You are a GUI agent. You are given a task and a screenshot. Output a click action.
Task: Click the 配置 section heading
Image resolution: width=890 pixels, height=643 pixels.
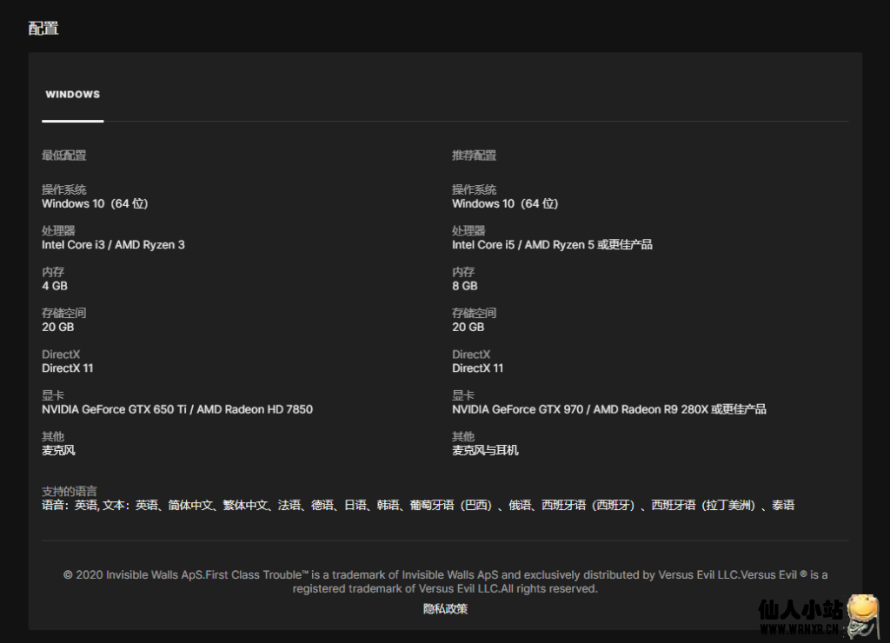(x=43, y=29)
